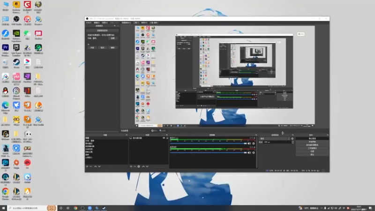Open the 文件(F) File menu in OBS
375x211 pixels.
pyautogui.click(x=89, y=23)
